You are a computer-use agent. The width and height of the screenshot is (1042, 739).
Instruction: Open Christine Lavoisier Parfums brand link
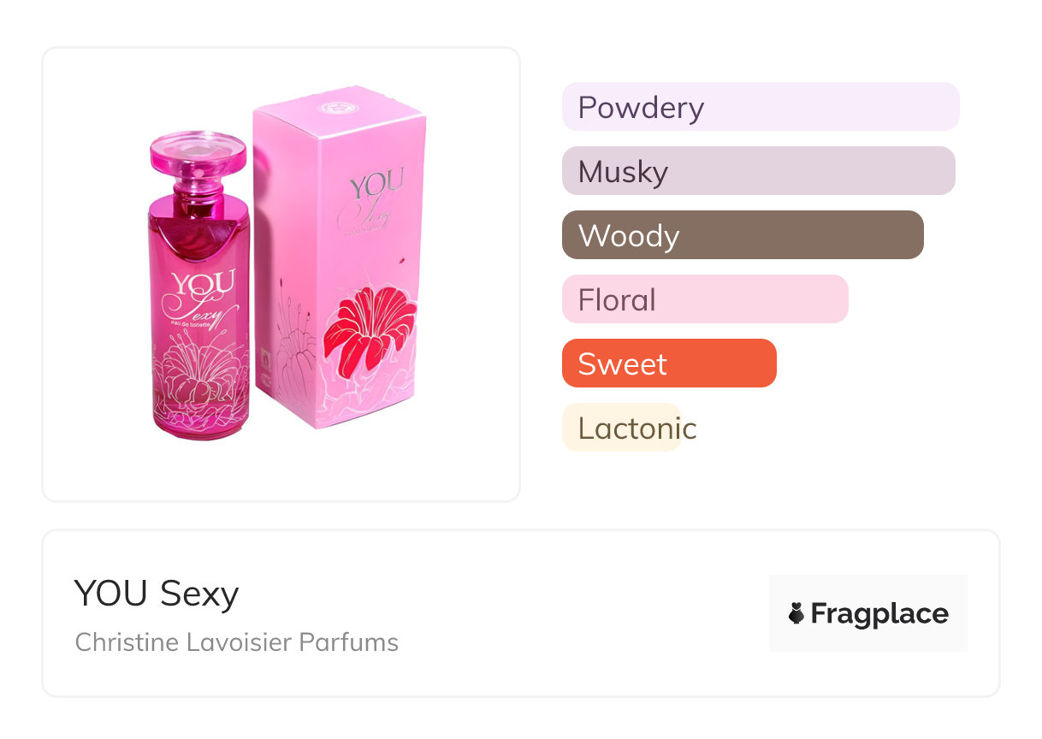(237, 642)
